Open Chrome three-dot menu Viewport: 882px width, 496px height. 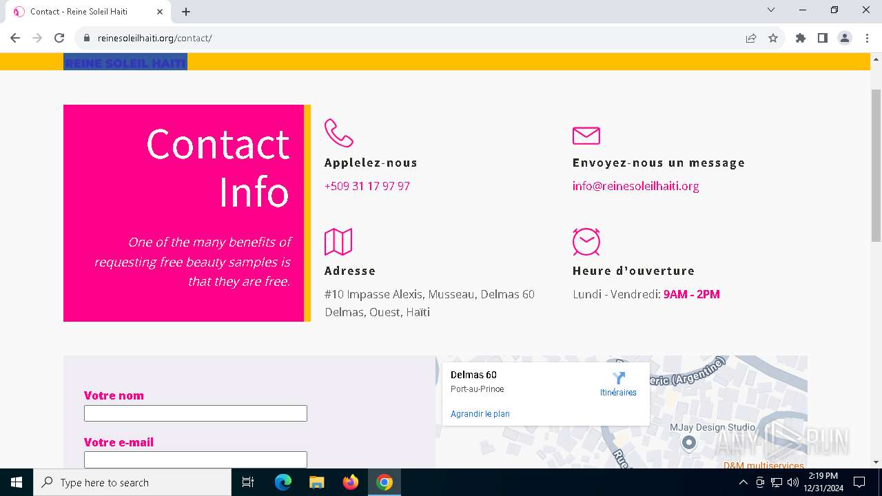point(867,38)
